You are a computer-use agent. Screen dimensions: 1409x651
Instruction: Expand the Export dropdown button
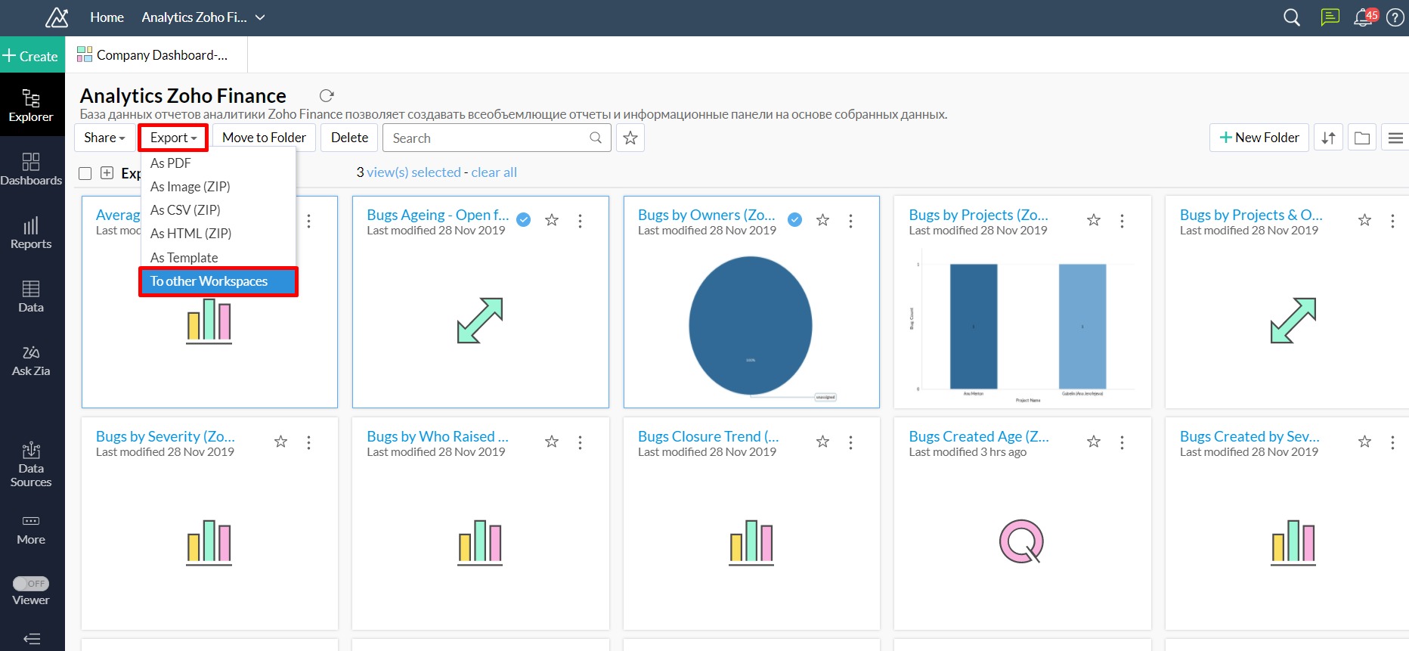point(173,138)
